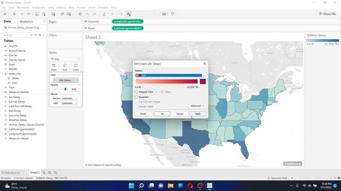Open the taskbar Search icon
The height and width of the screenshot is (191, 341).
pos(141,186)
